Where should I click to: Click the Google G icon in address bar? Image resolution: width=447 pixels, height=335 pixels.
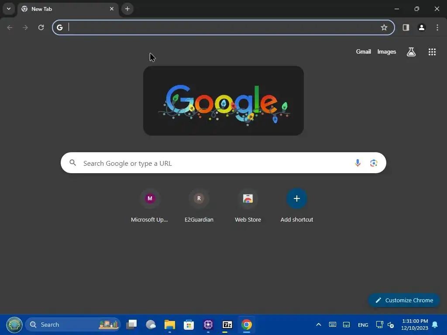tap(59, 27)
